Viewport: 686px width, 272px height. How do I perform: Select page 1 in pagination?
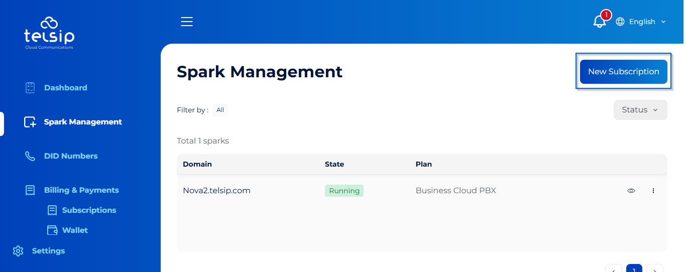[634, 268]
